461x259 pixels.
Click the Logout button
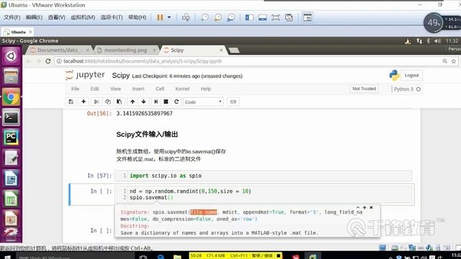pyautogui.click(x=411, y=76)
